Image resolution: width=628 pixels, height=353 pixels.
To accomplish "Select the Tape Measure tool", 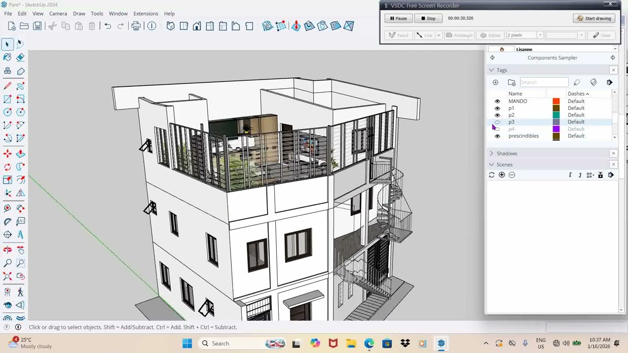I will click(x=7, y=208).
